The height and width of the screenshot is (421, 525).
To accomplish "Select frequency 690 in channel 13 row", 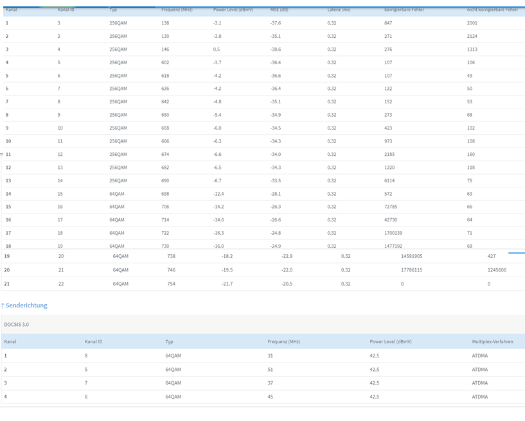I will 165,180.
